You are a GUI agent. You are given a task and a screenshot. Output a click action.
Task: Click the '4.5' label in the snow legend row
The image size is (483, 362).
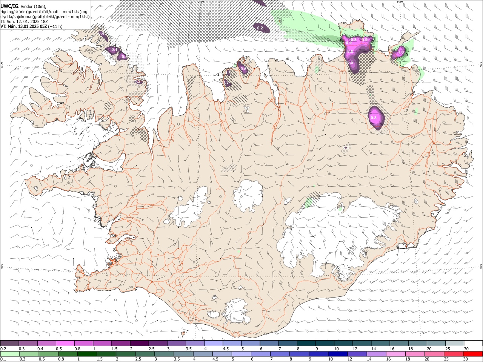click(x=226, y=349)
